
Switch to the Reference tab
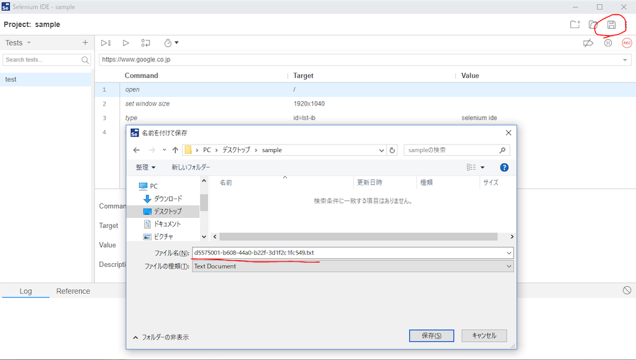[x=73, y=291]
